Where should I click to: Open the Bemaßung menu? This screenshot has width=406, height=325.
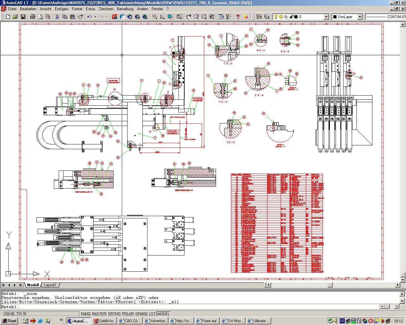[125, 9]
